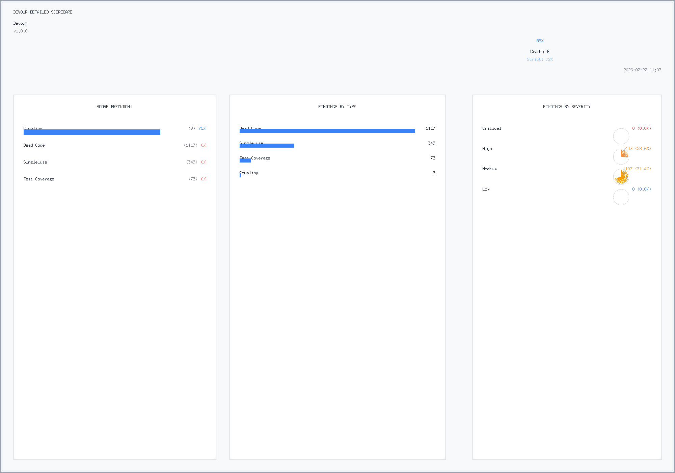The image size is (675, 473).
Task: Click the 0 (0.0%) Low count
Action: (642, 189)
